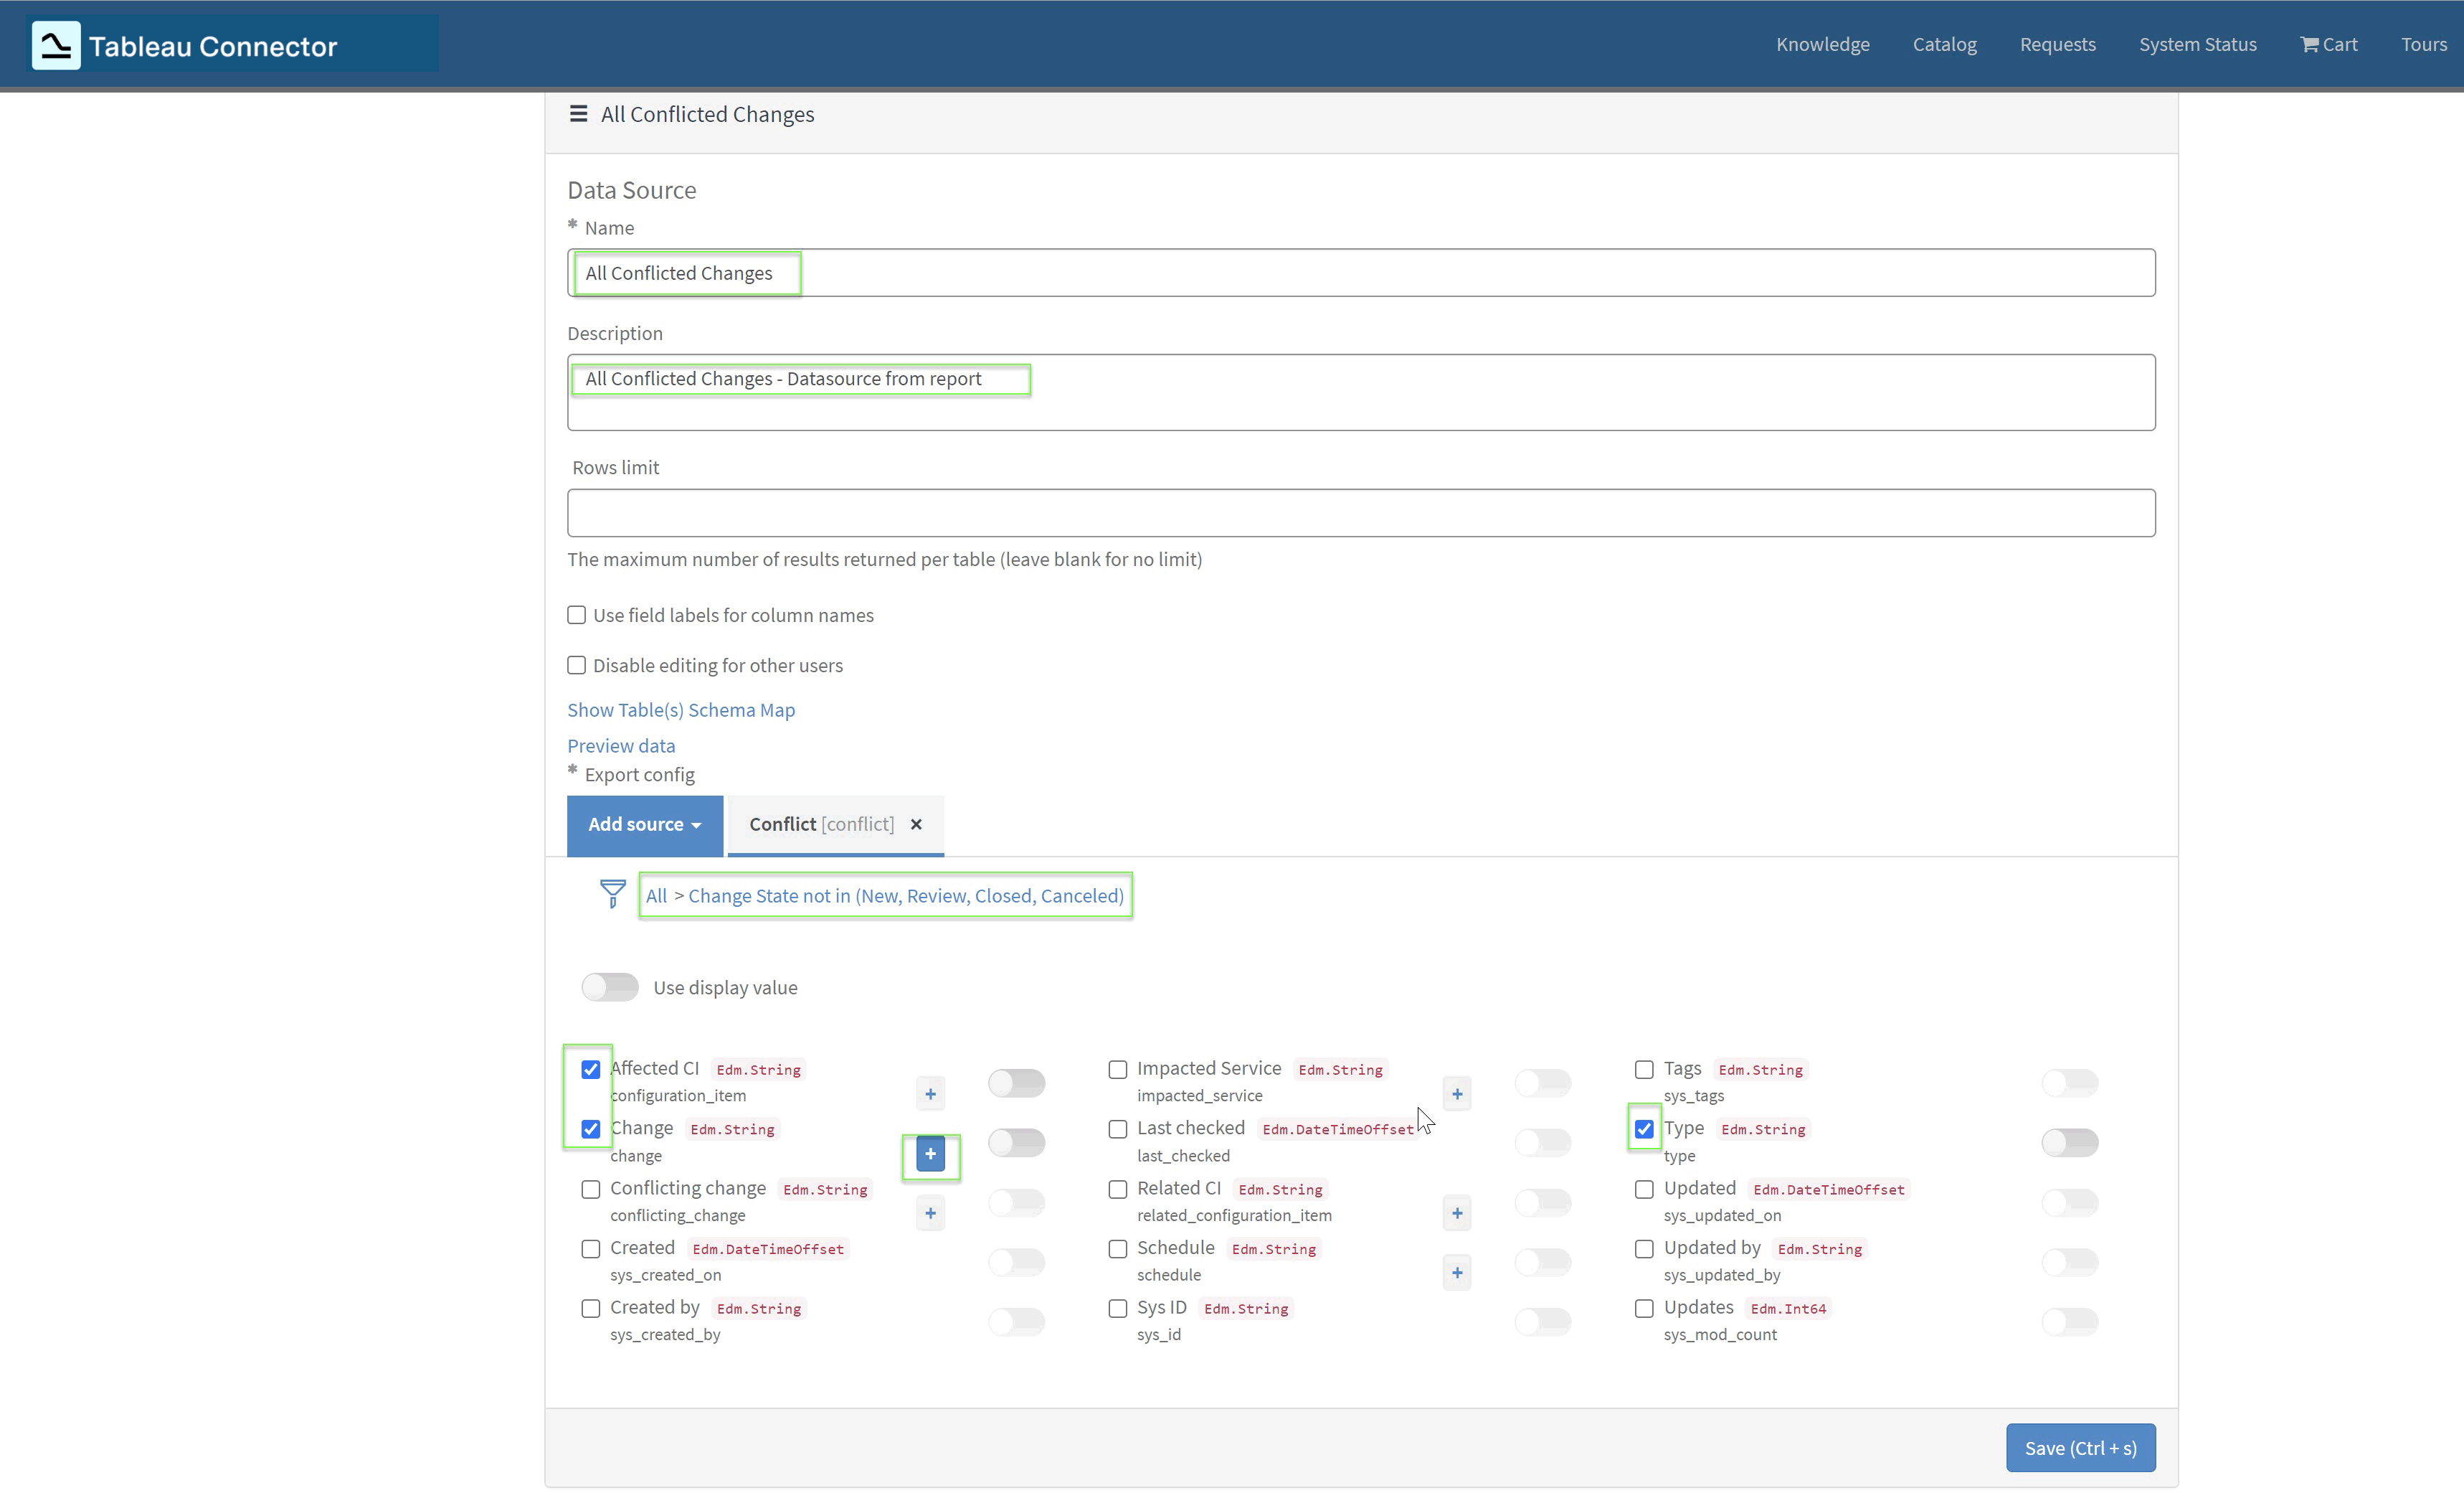Screen dimensions: 2464x1498
Task: Close the Conflict source tab
Action: tap(915, 824)
